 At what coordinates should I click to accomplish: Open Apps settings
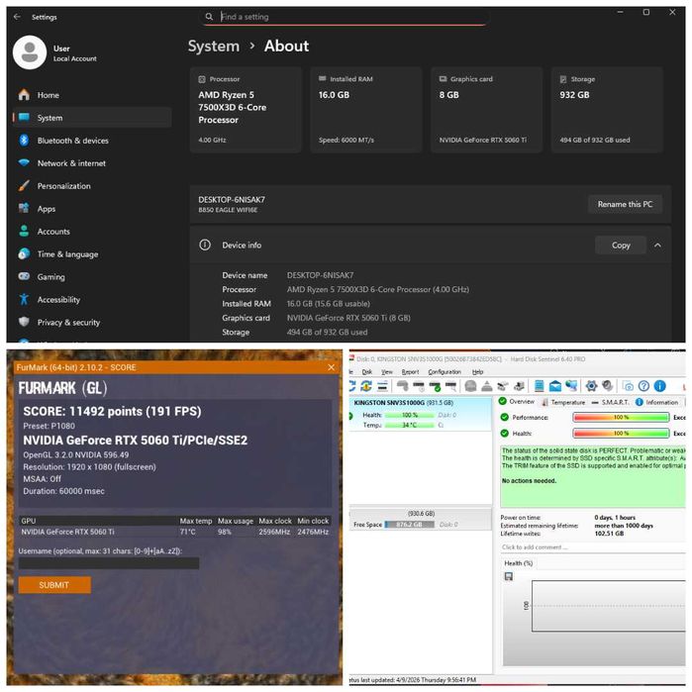coord(47,209)
